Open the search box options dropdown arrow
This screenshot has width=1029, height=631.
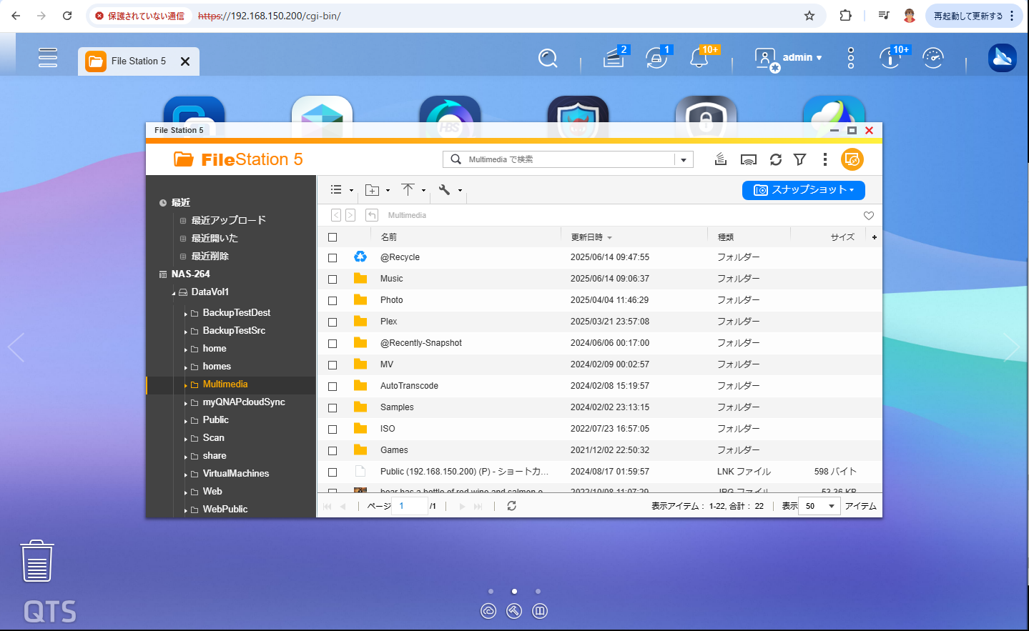click(x=684, y=159)
